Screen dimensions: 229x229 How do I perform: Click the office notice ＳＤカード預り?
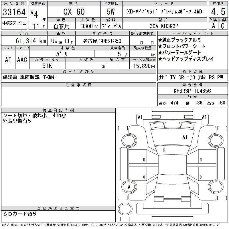tap(20, 214)
